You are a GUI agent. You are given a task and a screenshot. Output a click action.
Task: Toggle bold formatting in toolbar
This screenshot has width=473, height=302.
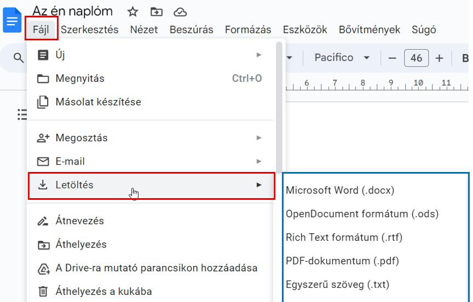pos(465,58)
